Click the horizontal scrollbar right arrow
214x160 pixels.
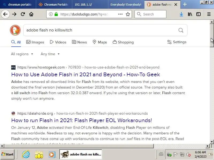pyautogui.click(x=208, y=146)
